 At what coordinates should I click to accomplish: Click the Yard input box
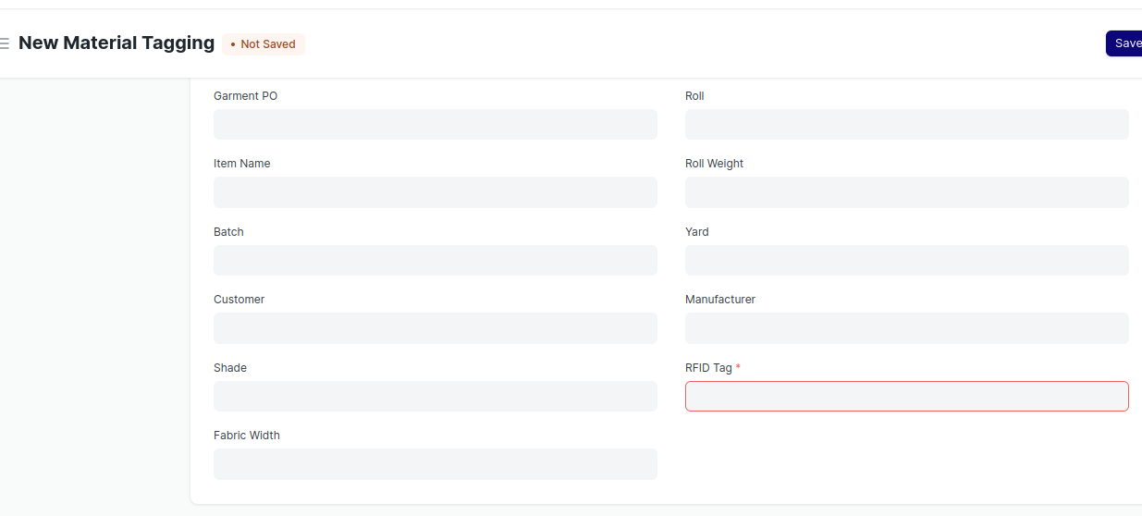pyautogui.click(x=907, y=260)
